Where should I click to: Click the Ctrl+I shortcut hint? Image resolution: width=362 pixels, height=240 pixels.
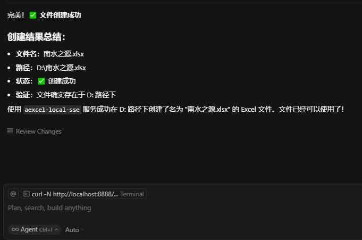[x=46, y=230]
